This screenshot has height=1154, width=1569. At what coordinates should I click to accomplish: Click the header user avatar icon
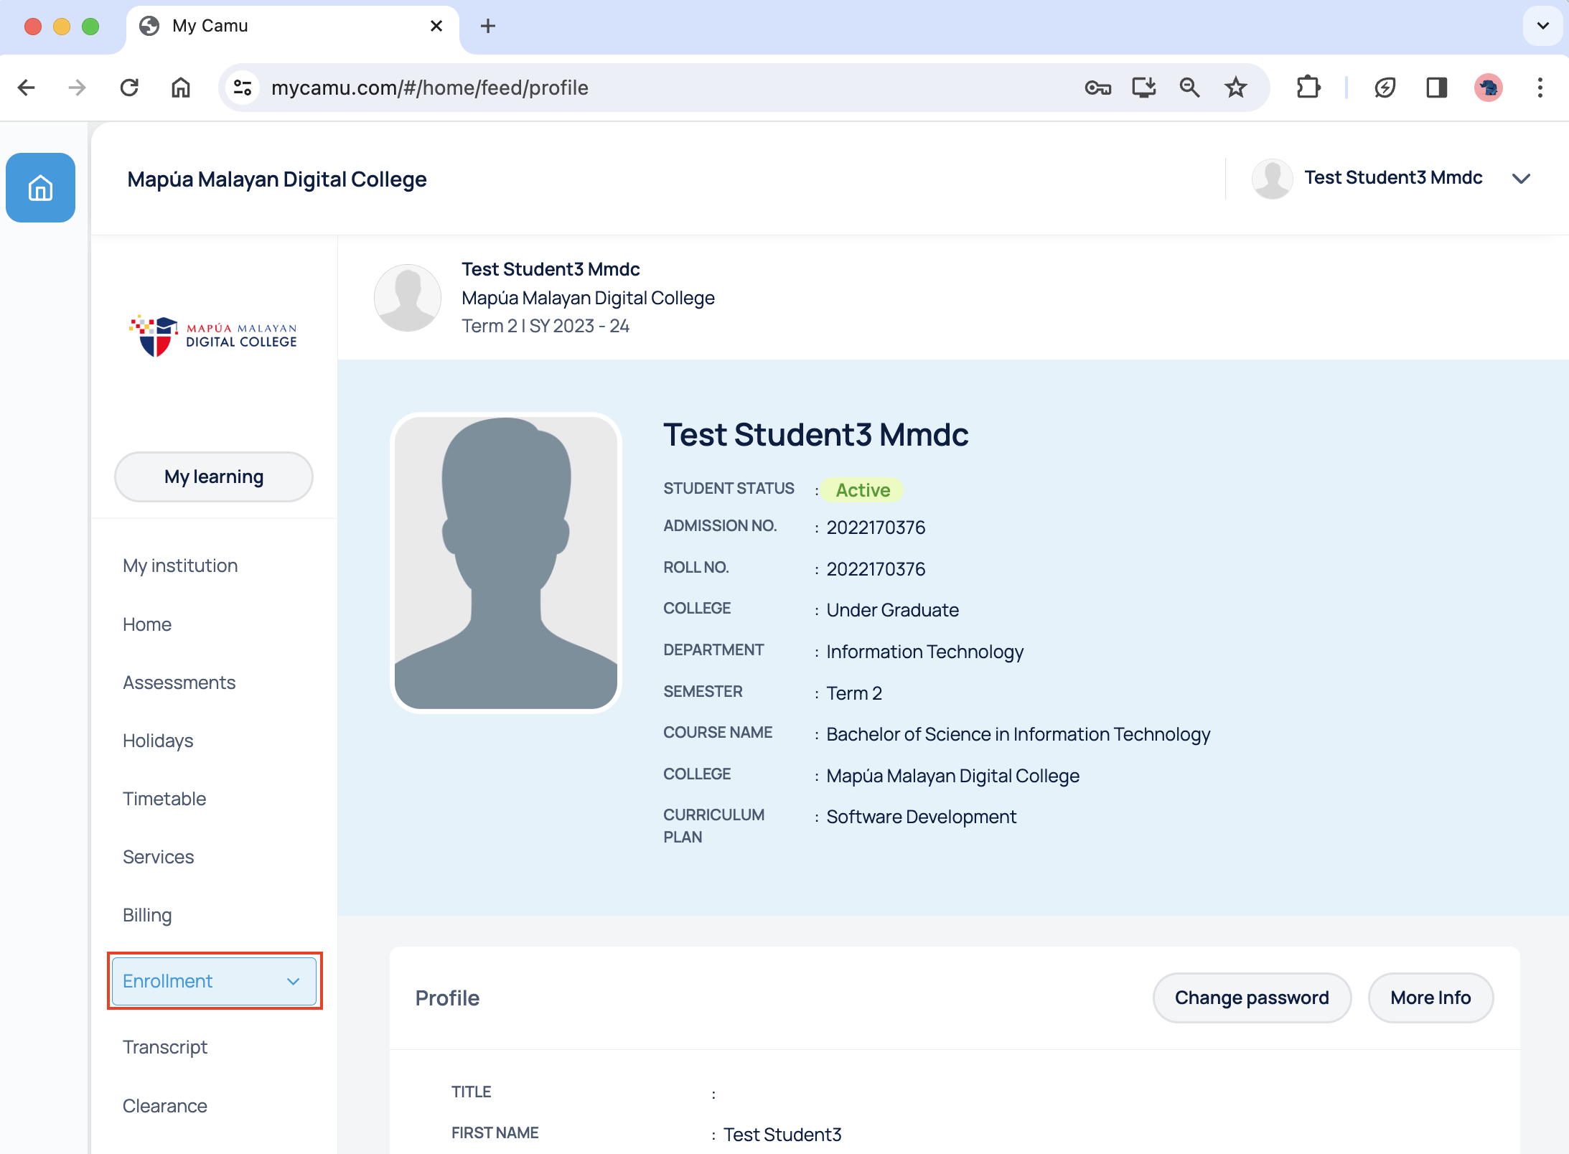(1272, 178)
